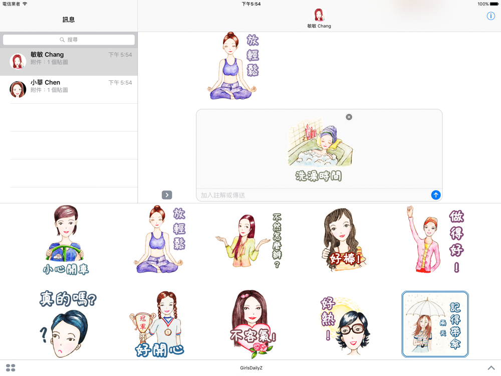501x376 pixels.
Task: Tap 敏敏 Chang avatar in messages list
Action: 18,61
